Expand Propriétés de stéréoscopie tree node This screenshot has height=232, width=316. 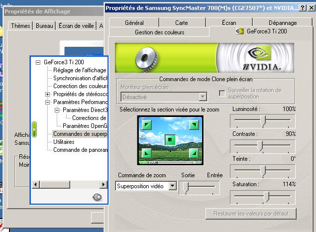[47, 94]
